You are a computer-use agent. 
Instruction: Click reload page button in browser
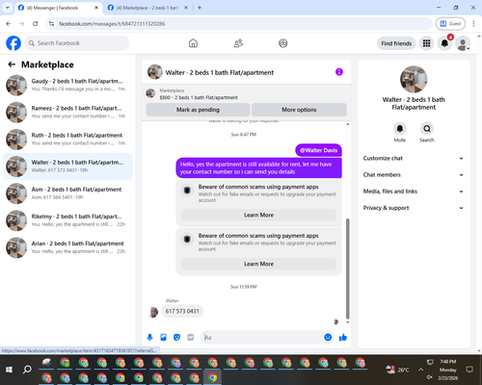pyautogui.click(x=36, y=24)
